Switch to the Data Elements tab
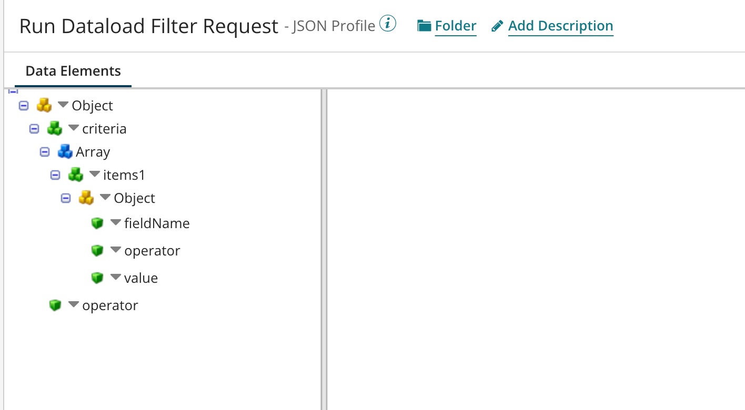 coord(73,71)
